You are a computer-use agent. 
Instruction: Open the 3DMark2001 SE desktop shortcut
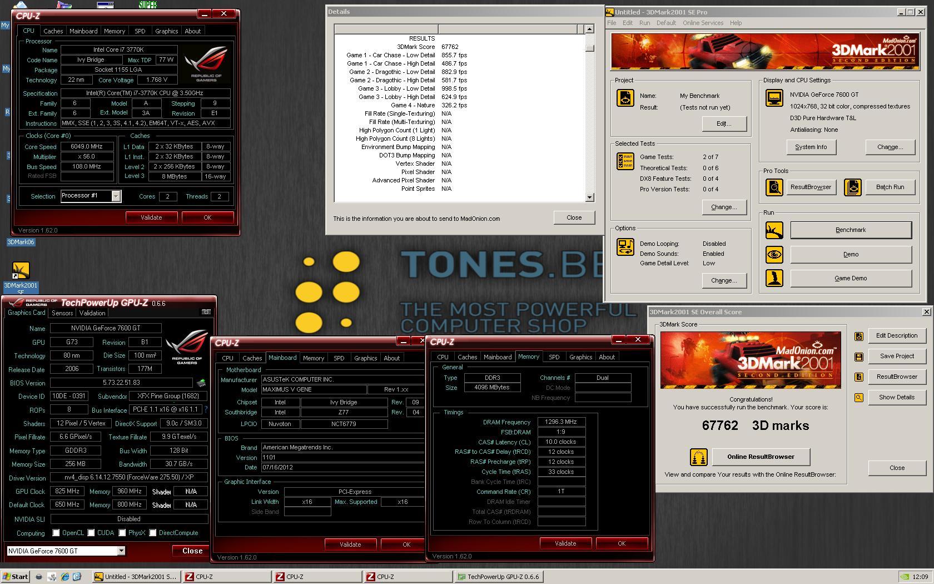coord(21,277)
